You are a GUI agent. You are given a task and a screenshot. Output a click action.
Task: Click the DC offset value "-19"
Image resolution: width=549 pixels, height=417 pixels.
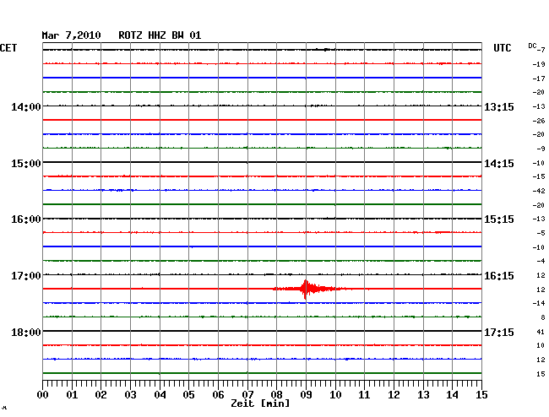pyautogui.click(x=539, y=64)
